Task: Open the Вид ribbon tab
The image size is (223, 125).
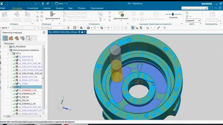Action: [x=70, y=8]
